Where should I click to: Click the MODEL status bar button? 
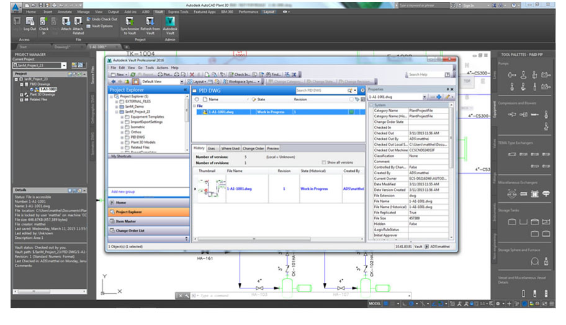pos(375,304)
